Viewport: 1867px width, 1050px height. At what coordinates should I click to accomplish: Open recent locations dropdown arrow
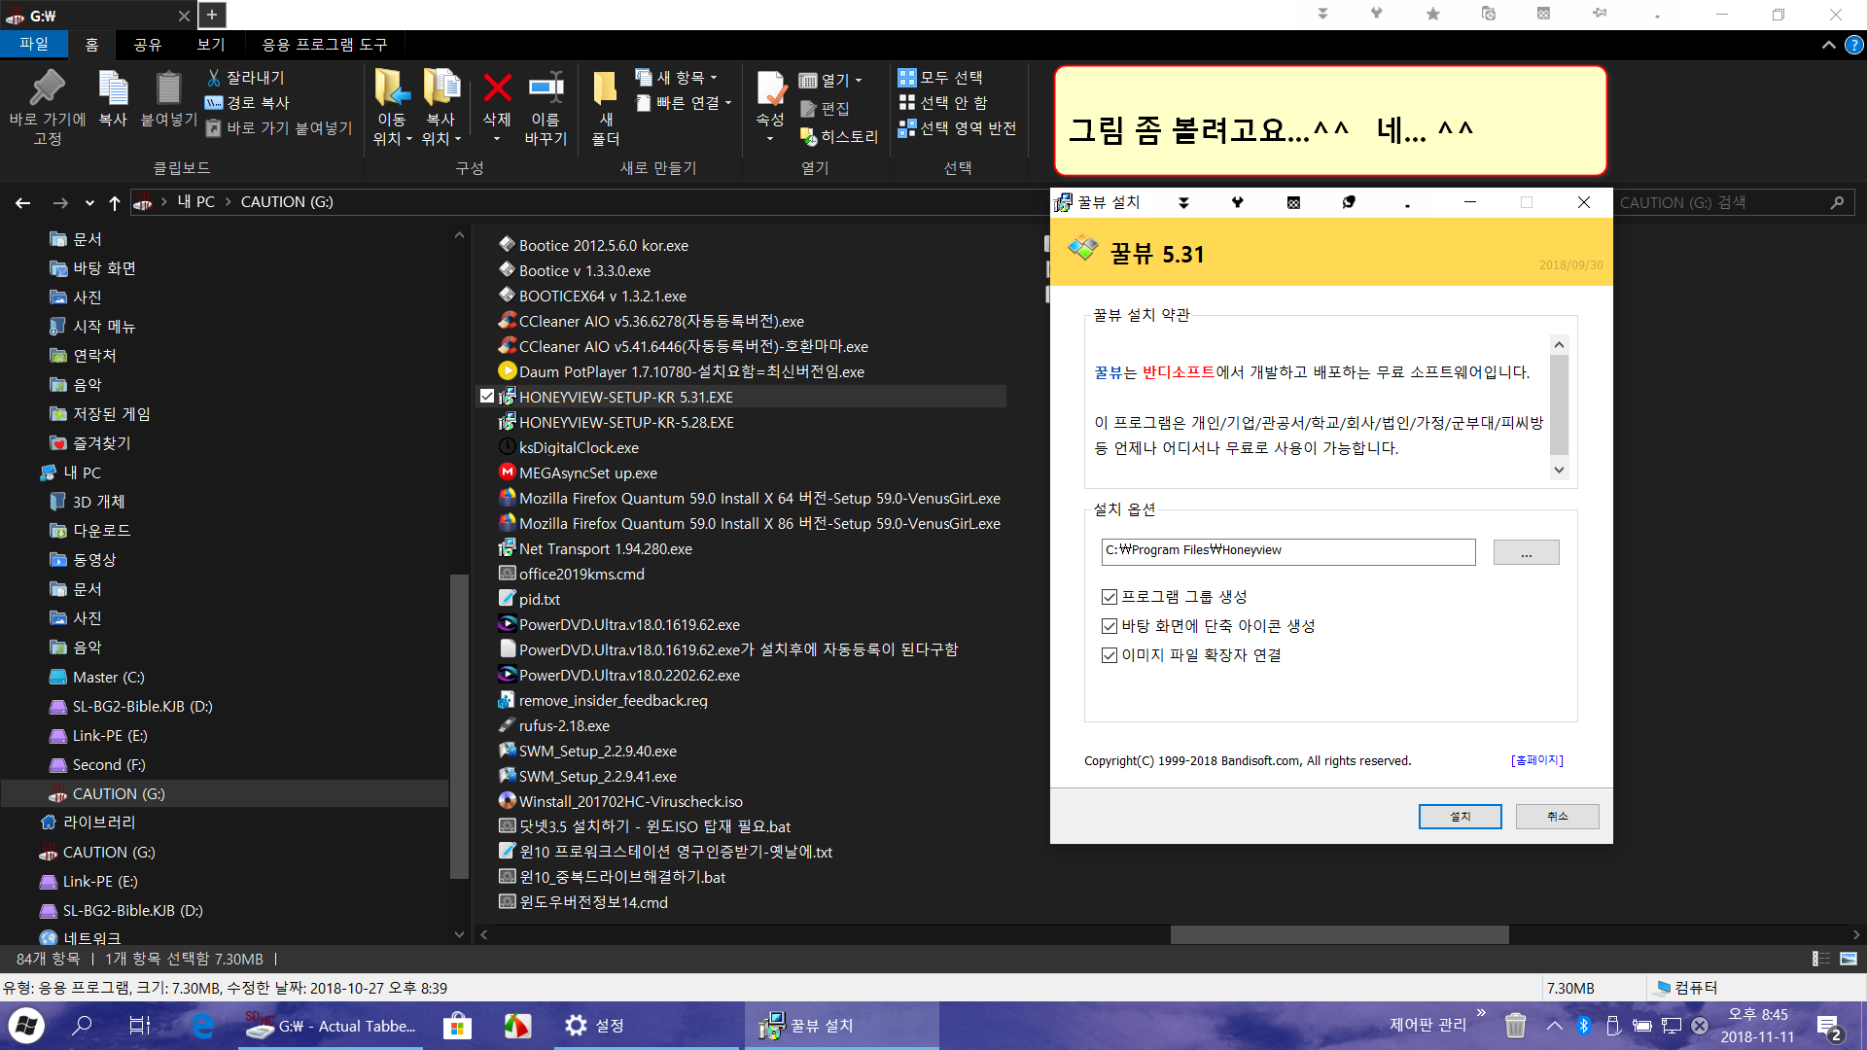tap(89, 203)
